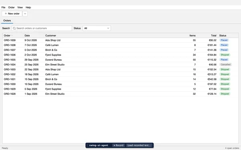Sort by the Total column header
Image resolution: width=241 pixels, height=150 pixels.
[207, 36]
